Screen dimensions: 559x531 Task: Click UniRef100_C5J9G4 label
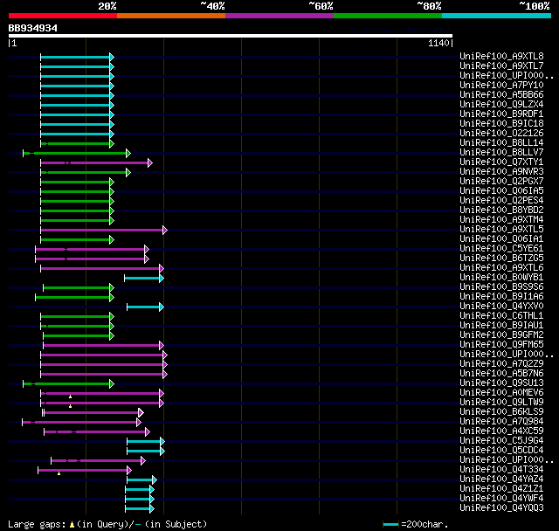click(501, 441)
